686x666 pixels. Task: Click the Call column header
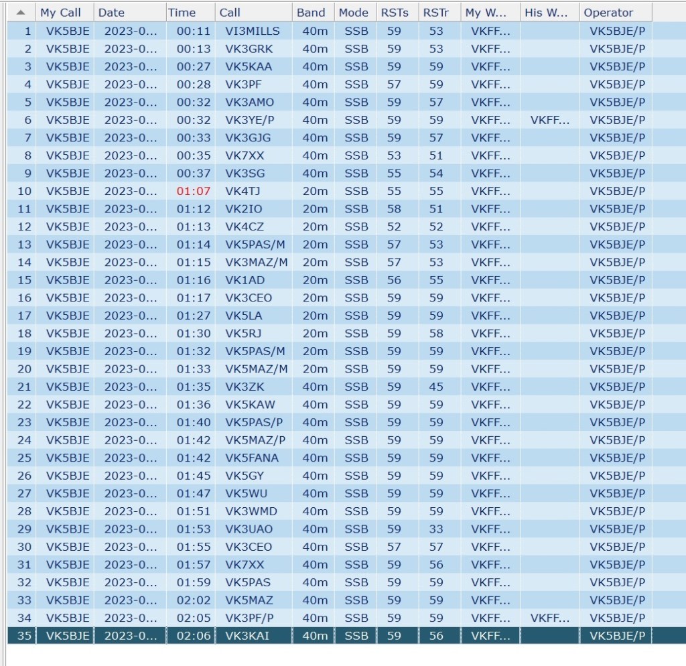click(230, 12)
